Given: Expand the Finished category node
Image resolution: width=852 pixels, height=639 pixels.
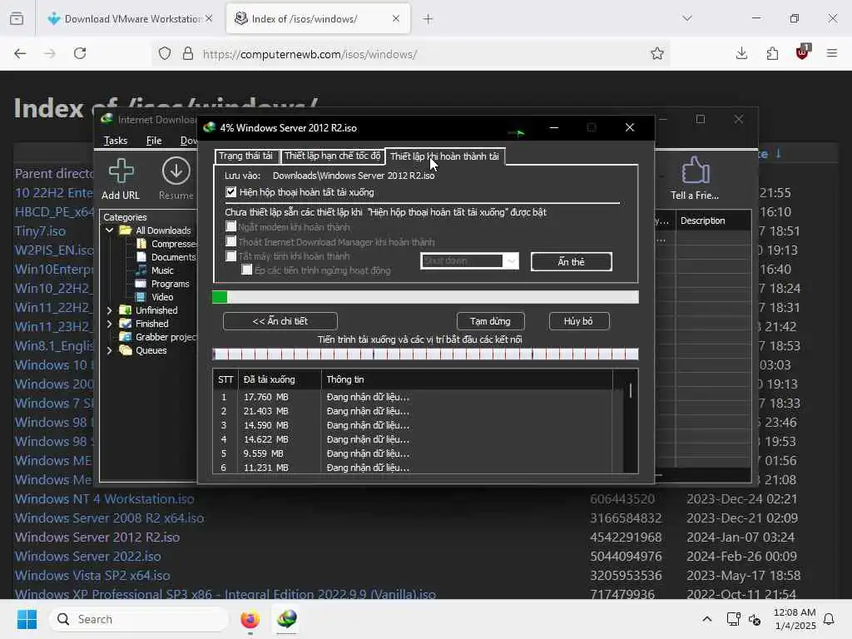Looking at the screenshot, I should (x=109, y=324).
